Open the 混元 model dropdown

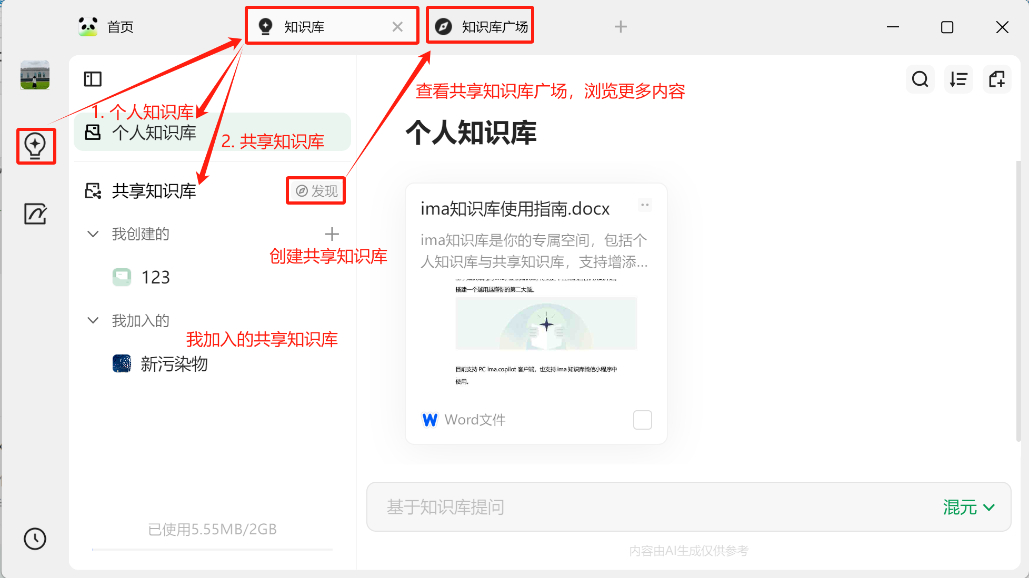coord(968,507)
